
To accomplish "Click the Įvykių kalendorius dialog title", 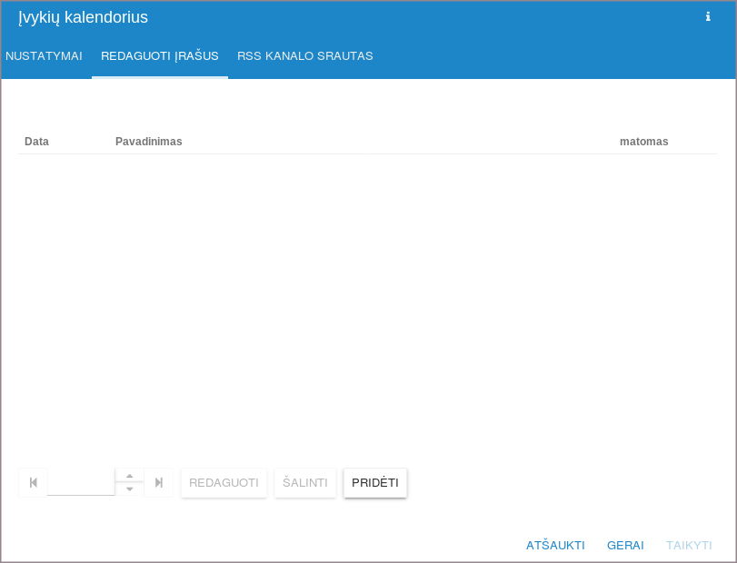I will pos(83,17).
